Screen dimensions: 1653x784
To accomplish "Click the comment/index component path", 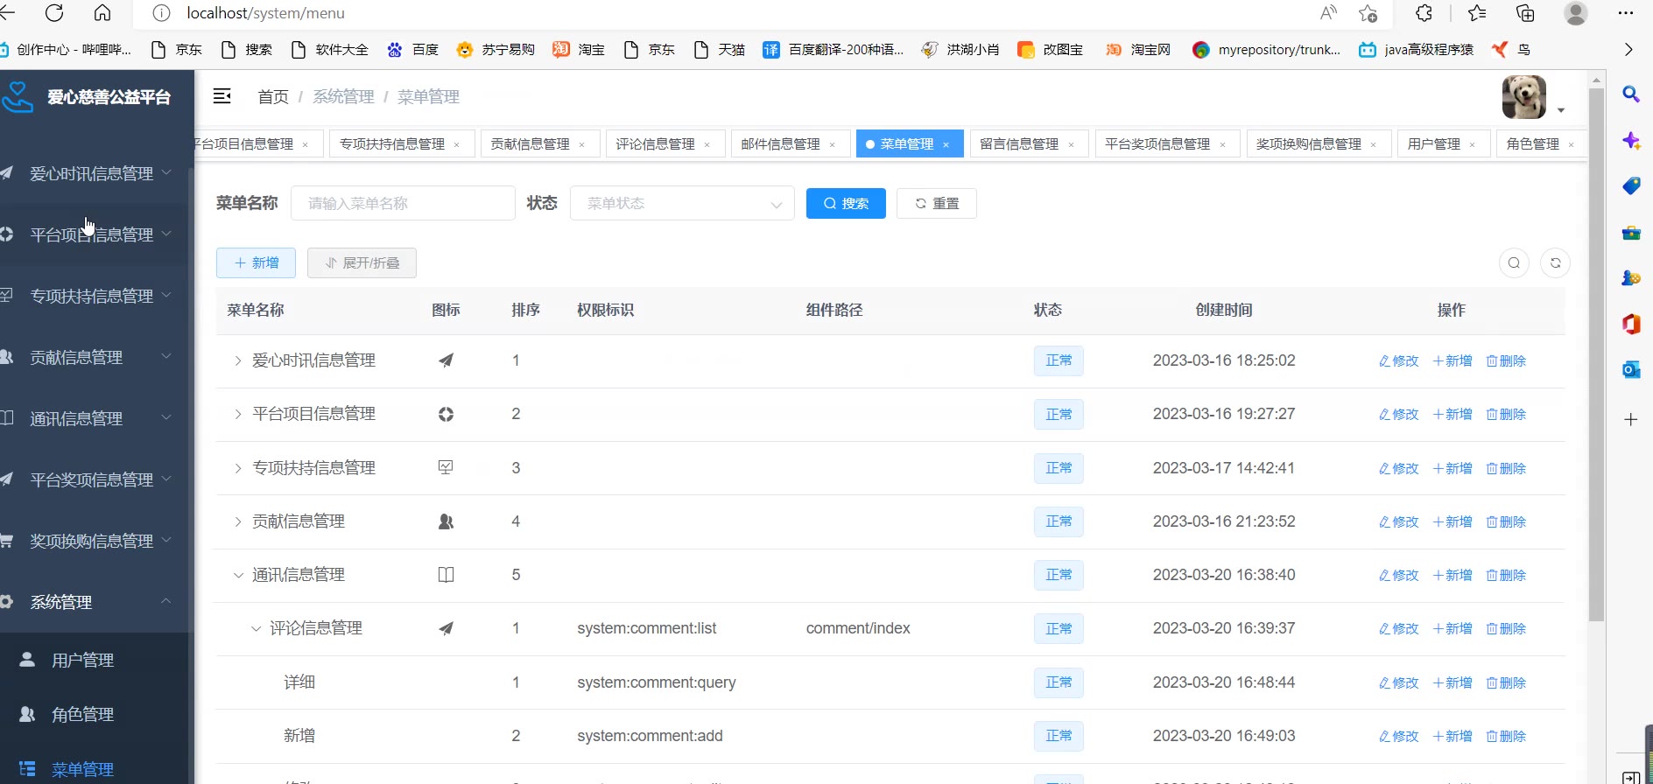I will (x=858, y=628).
